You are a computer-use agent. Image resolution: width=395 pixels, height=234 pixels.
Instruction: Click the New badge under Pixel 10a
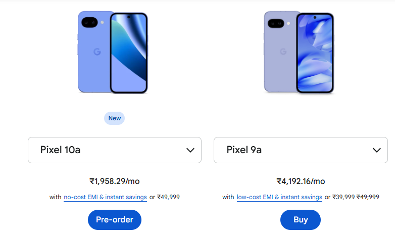pyautogui.click(x=115, y=118)
